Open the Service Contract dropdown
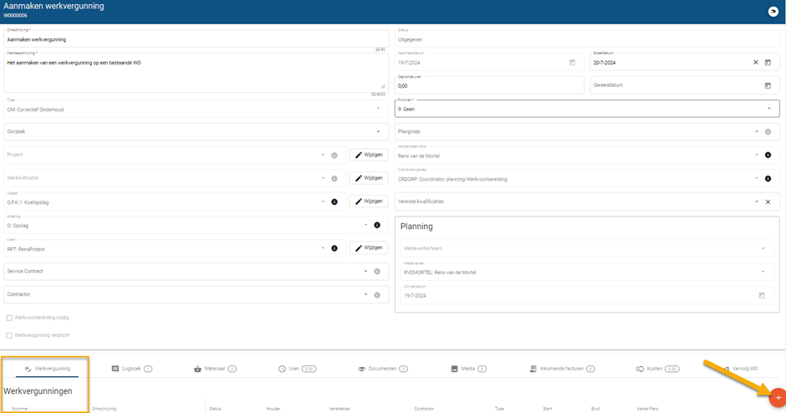This screenshot has width=786, height=413. (x=365, y=272)
